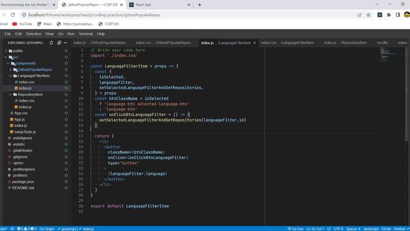The height and width of the screenshot is (231, 410).
Task: Open .gitignore file in Explorer
Action: point(20,157)
